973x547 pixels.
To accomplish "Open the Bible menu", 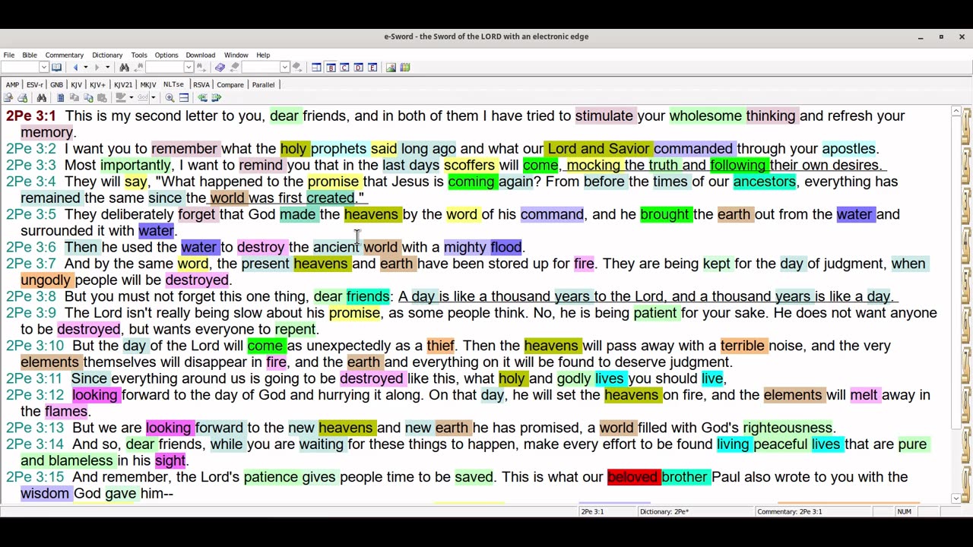I will coord(30,55).
